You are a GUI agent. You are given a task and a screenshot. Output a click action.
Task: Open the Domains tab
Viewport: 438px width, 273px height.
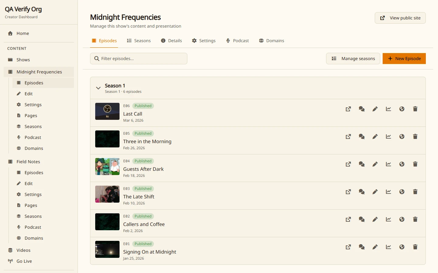click(x=271, y=41)
